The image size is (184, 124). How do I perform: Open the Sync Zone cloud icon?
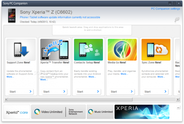pos(156,50)
